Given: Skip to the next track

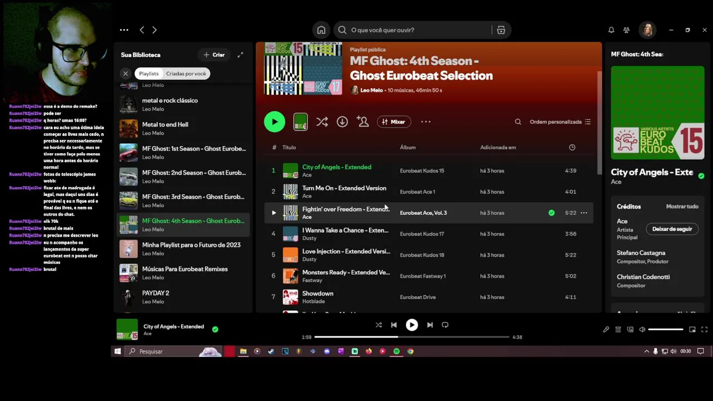Looking at the screenshot, I should pyautogui.click(x=429, y=325).
